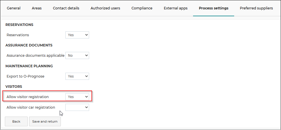Image resolution: width=281 pixels, height=130 pixels.
Task: Click Save and return
Action: tap(45, 121)
